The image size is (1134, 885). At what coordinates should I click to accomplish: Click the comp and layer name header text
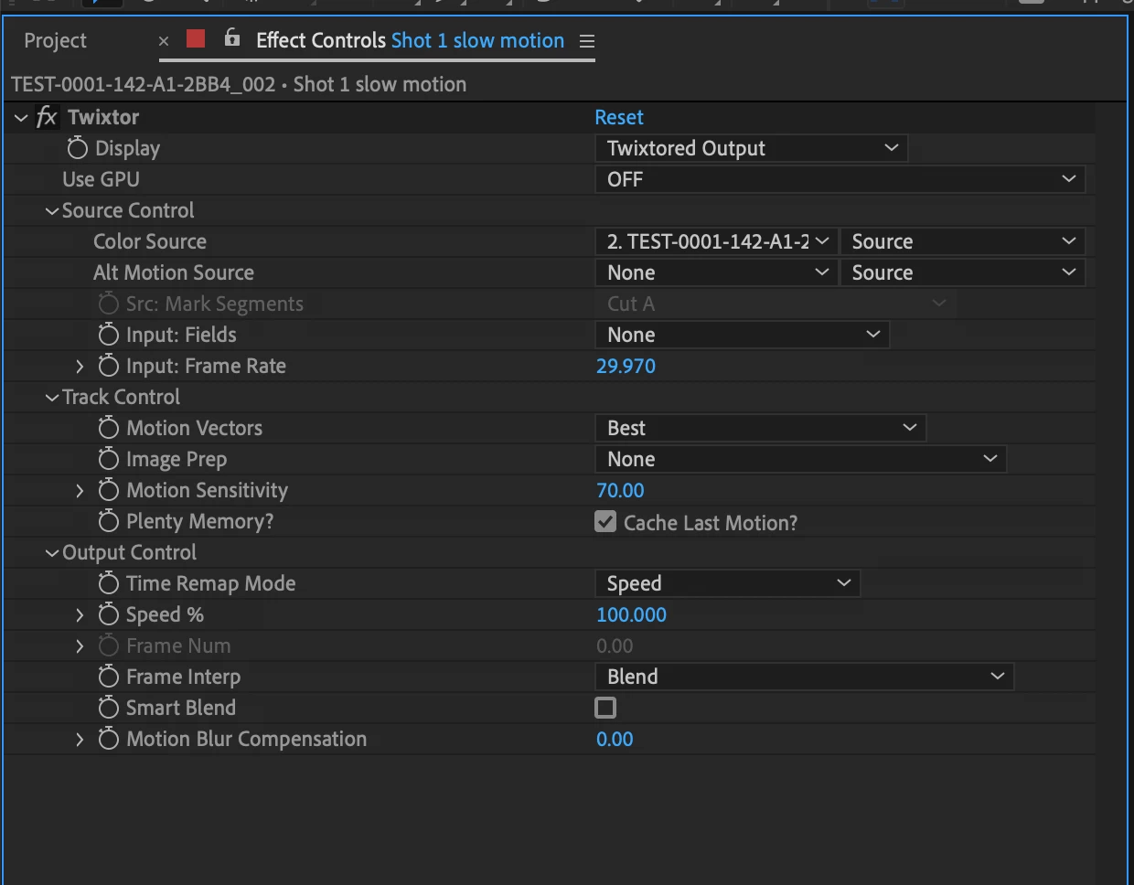[239, 84]
